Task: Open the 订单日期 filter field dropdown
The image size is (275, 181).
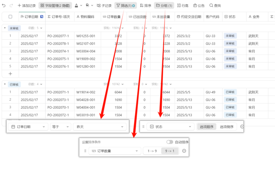Action: [28, 127]
